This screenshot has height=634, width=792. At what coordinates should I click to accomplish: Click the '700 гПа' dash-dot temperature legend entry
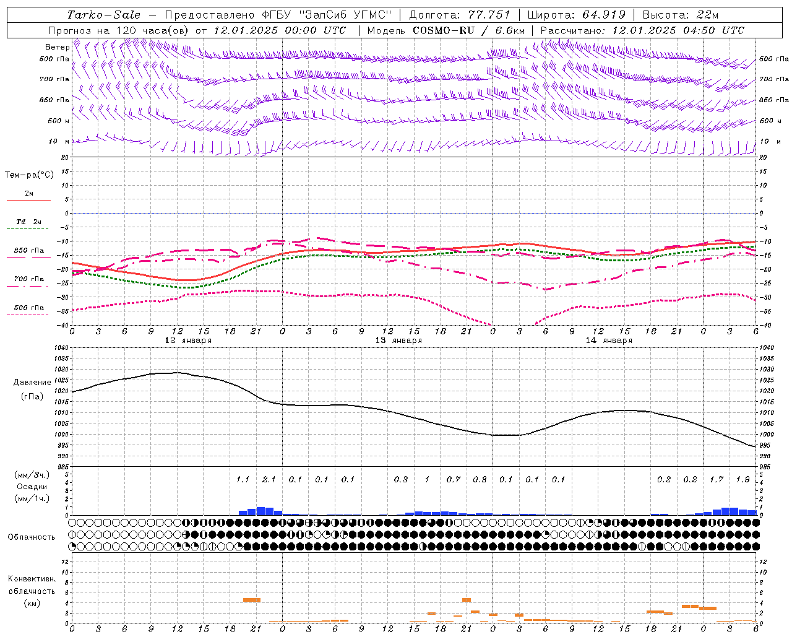coord(28,279)
